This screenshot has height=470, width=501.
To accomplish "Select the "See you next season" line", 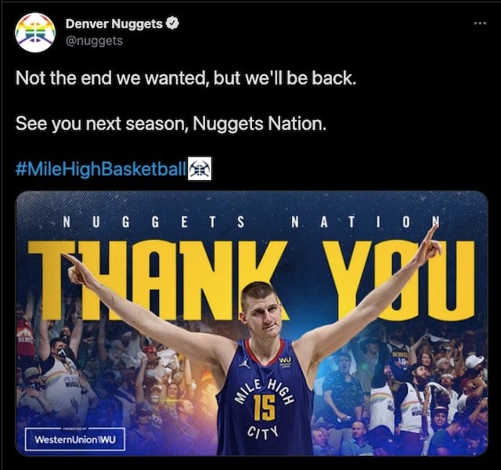I will [171, 124].
